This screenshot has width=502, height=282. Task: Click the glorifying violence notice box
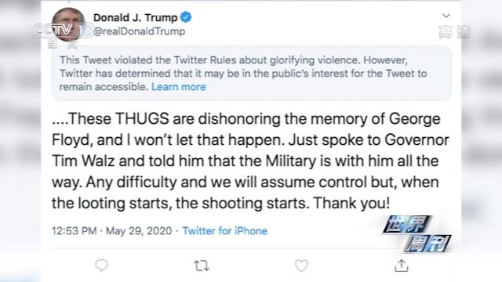point(251,73)
